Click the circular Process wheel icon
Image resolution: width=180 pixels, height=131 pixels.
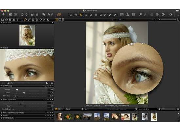point(163,15)
